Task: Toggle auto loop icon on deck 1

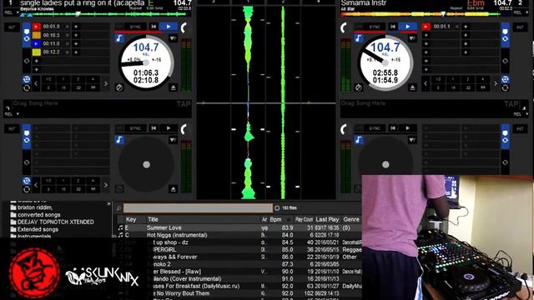Action: click(x=27, y=79)
